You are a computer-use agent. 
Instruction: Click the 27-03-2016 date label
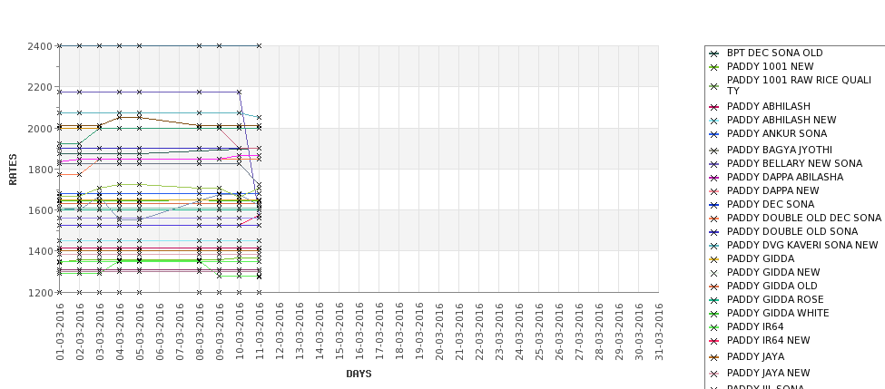coord(578,332)
